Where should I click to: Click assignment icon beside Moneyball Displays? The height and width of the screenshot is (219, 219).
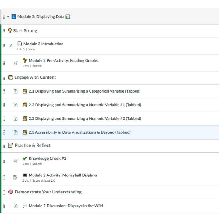(x=16, y=178)
